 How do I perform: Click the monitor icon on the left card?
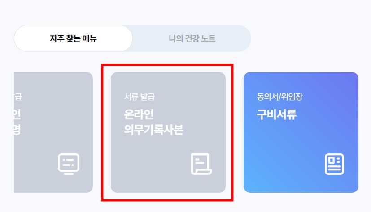coord(69,164)
